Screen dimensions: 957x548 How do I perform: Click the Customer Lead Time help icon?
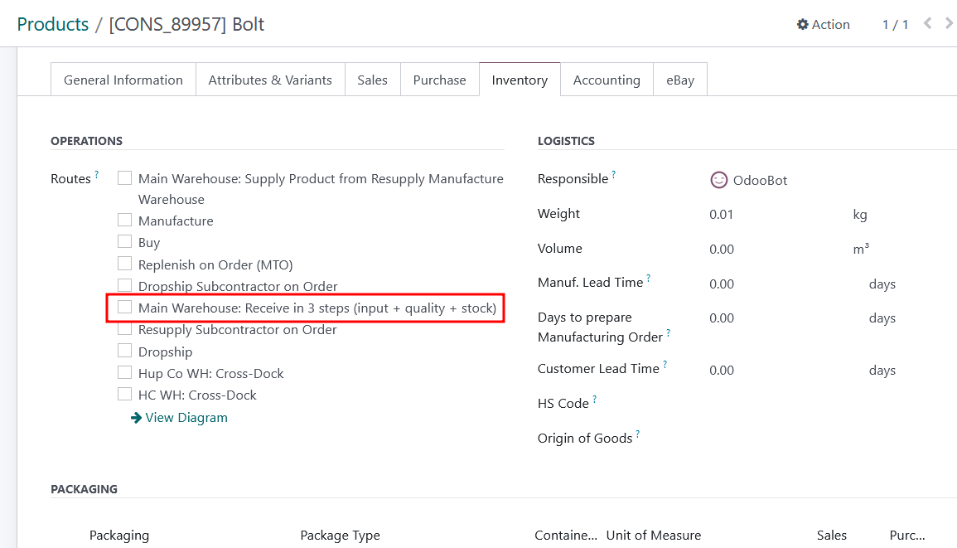(x=665, y=365)
